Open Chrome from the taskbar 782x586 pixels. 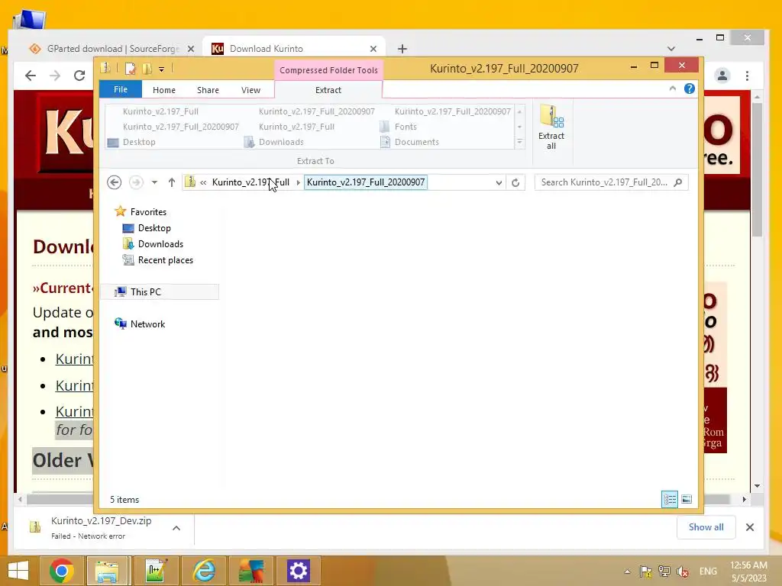click(x=62, y=571)
